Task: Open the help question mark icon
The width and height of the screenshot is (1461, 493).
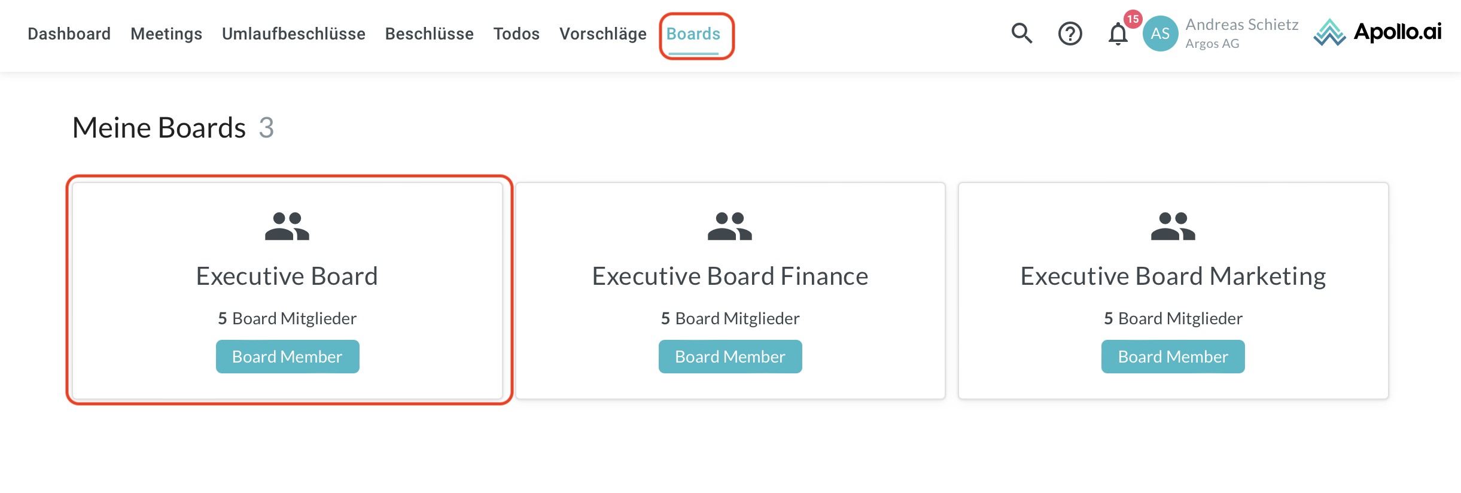Action: tap(1070, 34)
